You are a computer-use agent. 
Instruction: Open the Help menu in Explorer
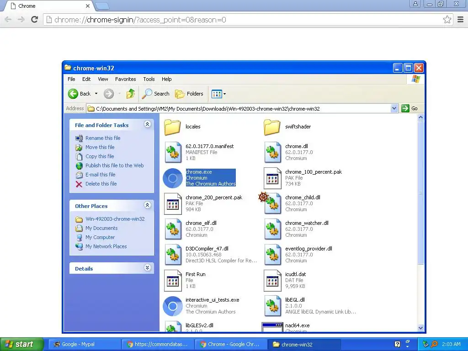(x=166, y=79)
